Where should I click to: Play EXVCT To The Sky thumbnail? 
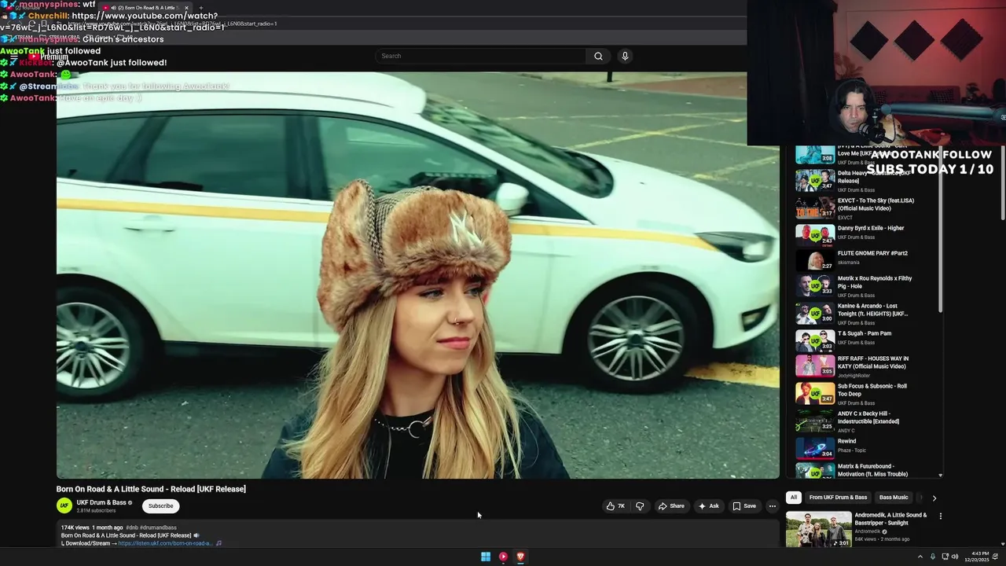click(x=815, y=208)
